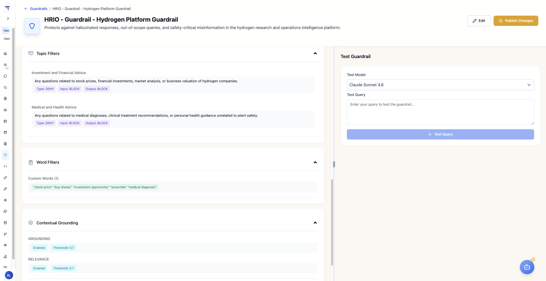
Task: Open the floating AI assistant bot button
Action: pos(527,267)
